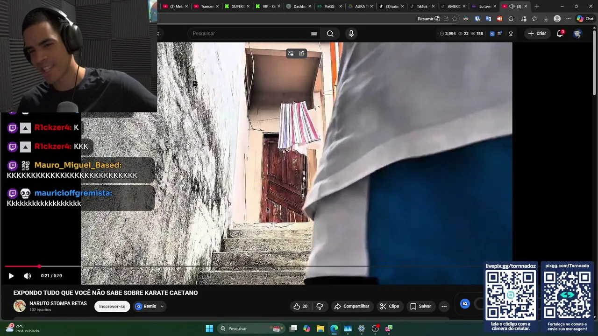The height and width of the screenshot is (336, 598).
Task: Open Copilot Chat button
Action: (x=585, y=19)
